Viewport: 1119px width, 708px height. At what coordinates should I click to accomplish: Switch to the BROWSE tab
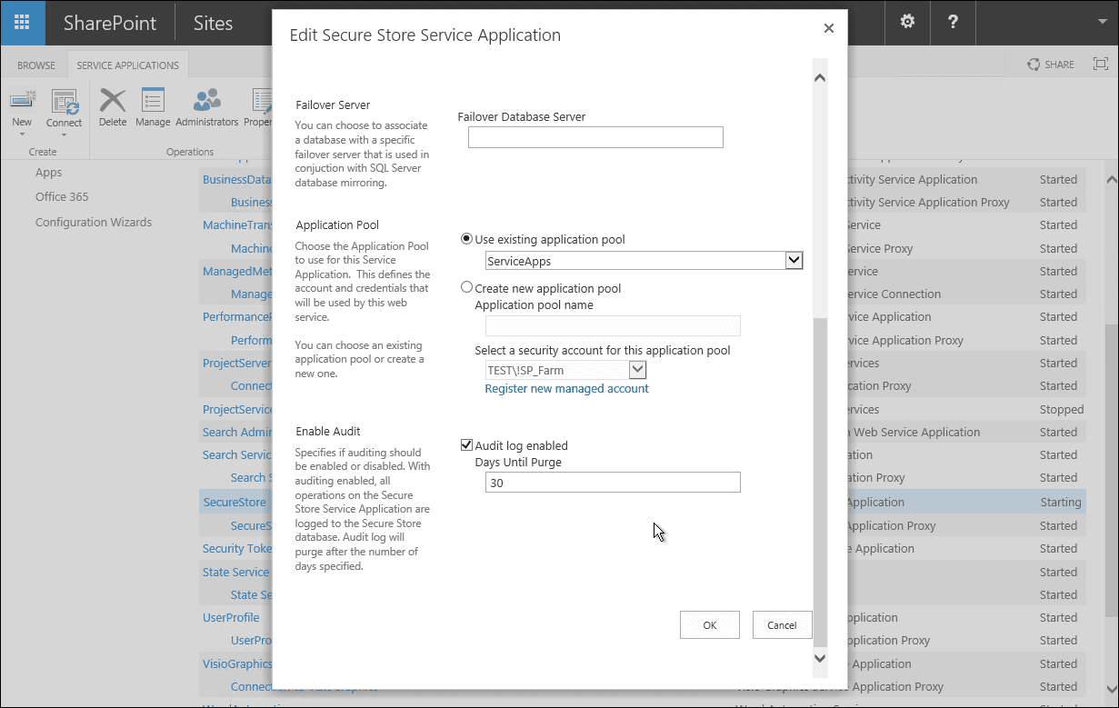(x=35, y=65)
